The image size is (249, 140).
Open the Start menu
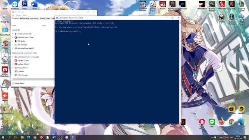[x=3, y=137]
